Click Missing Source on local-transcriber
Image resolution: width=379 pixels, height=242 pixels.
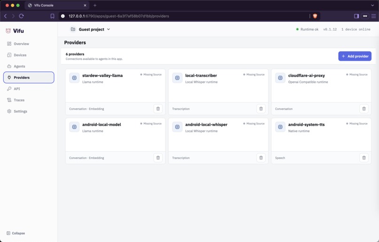254,74
